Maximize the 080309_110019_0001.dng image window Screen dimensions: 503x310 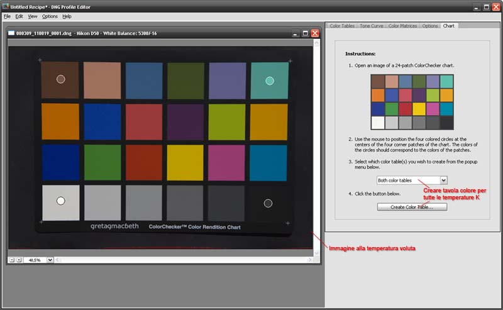click(305, 33)
